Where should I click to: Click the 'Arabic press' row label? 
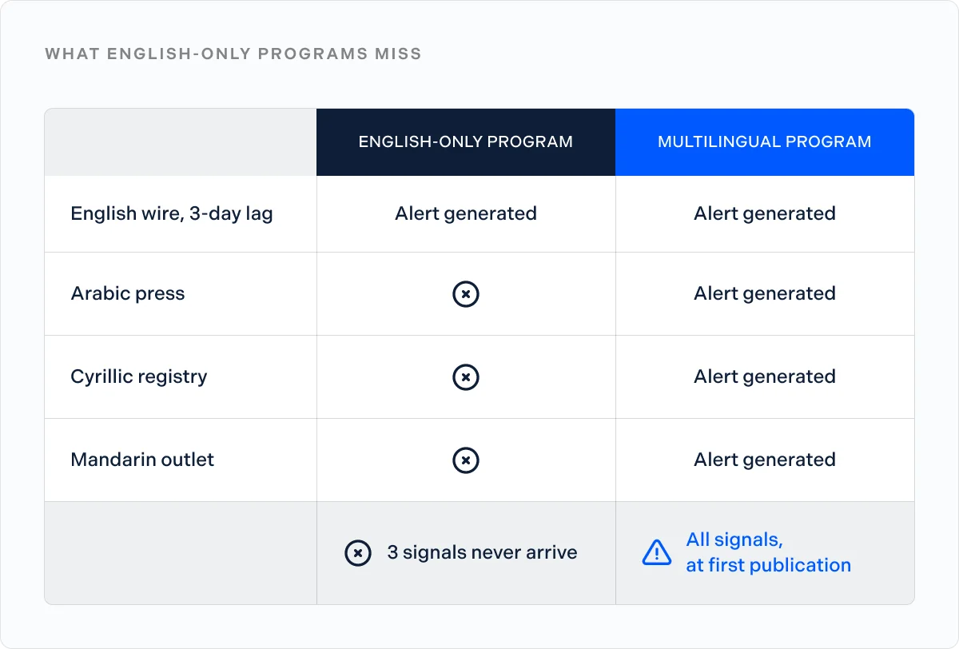click(x=128, y=293)
